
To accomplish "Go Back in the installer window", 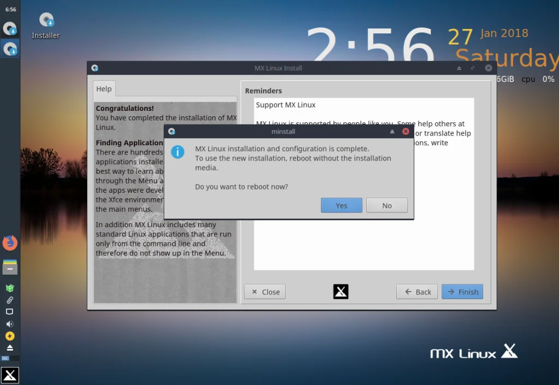I will point(417,292).
